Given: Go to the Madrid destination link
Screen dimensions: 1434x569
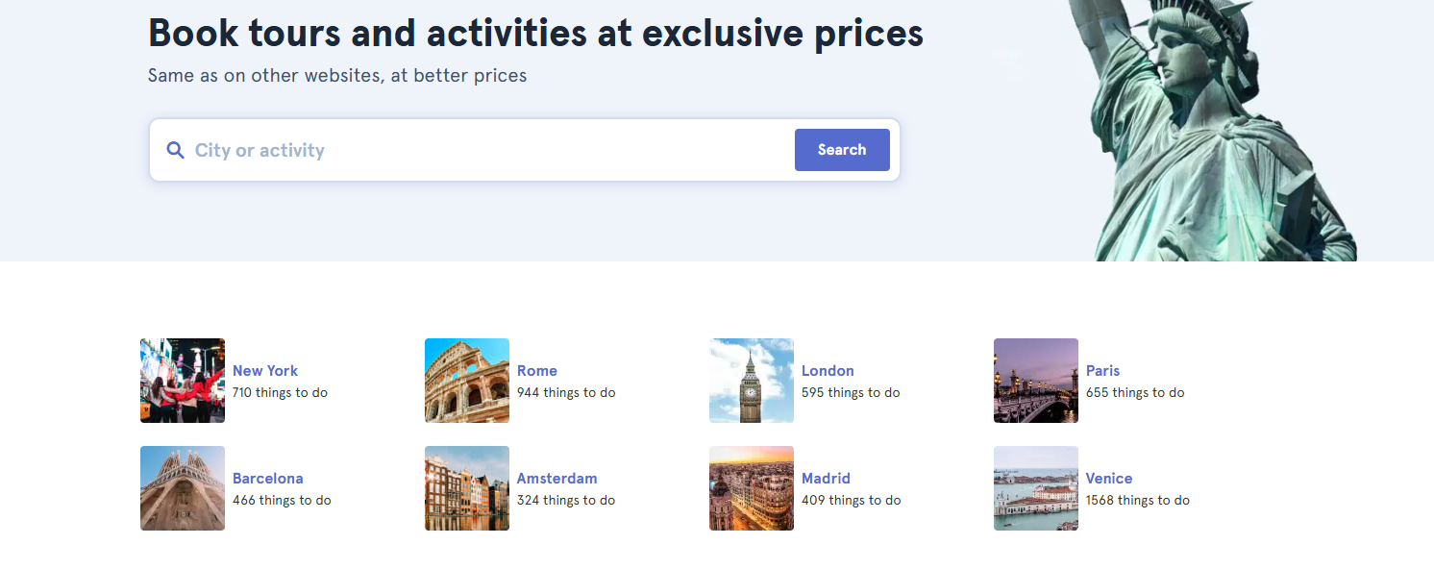Looking at the screenshot, I should click(826, 479).
